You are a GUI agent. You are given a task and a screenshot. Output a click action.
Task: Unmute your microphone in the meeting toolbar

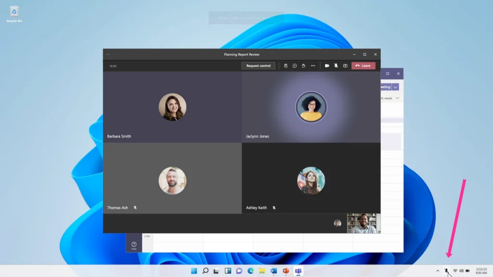336,66
